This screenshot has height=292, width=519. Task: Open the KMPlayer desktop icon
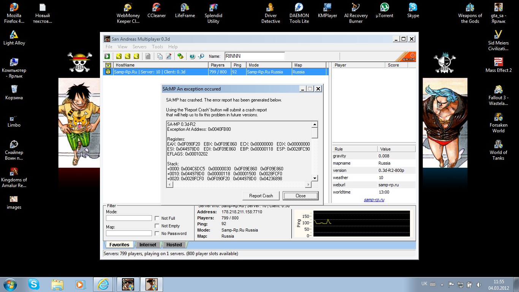pos(328,11)
